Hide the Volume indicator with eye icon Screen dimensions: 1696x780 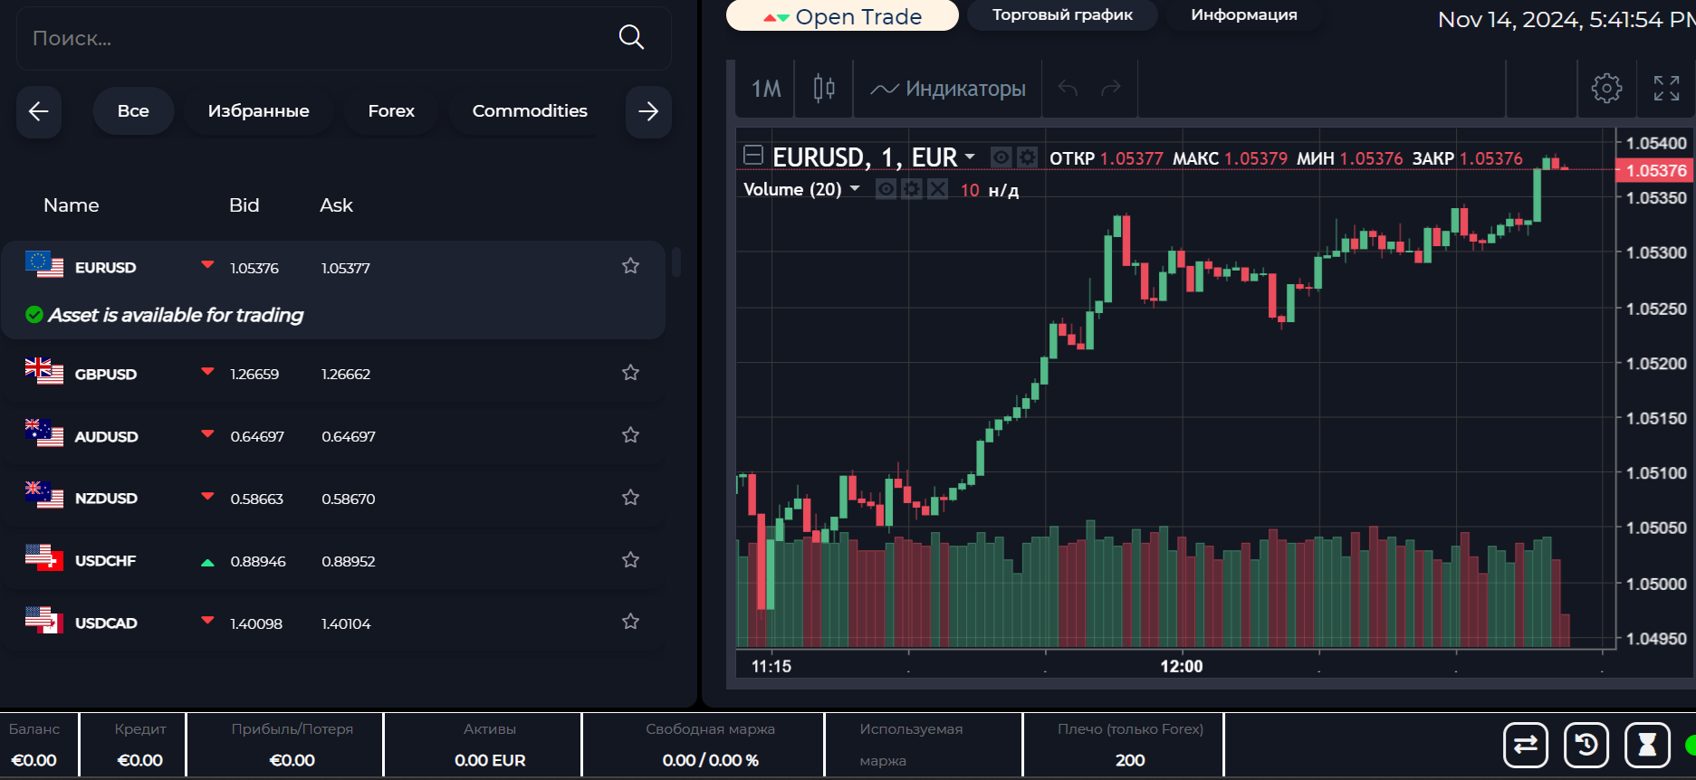(886, 189)
